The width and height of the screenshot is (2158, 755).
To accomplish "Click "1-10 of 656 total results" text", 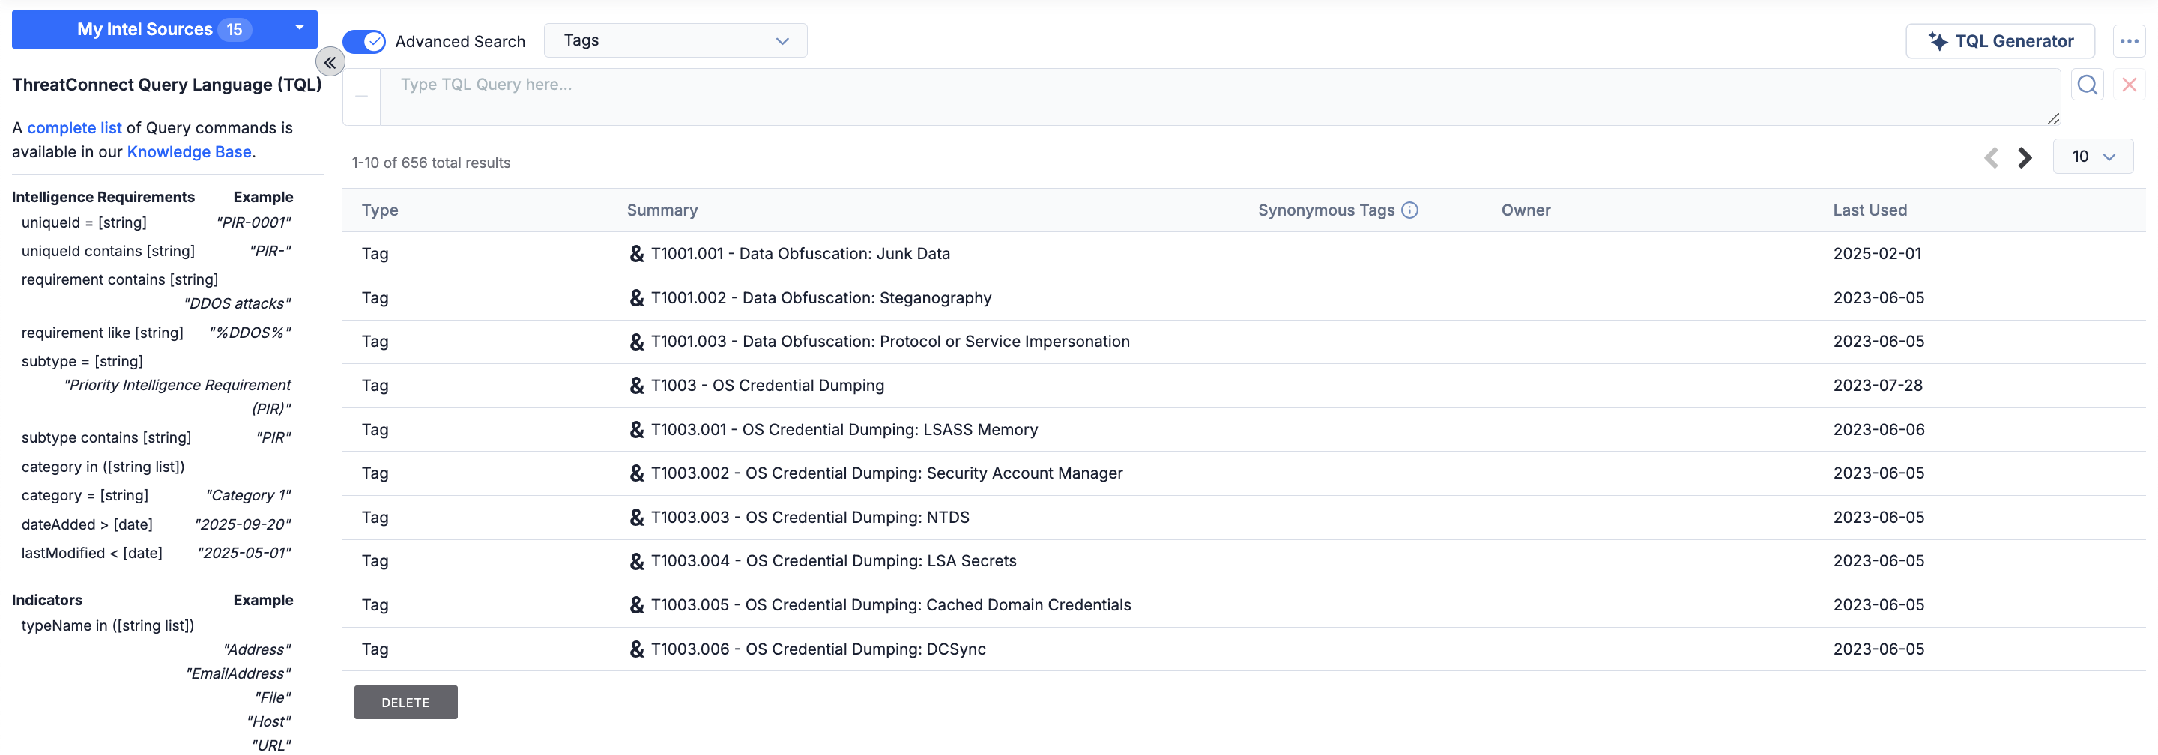I will coord(431,163).
